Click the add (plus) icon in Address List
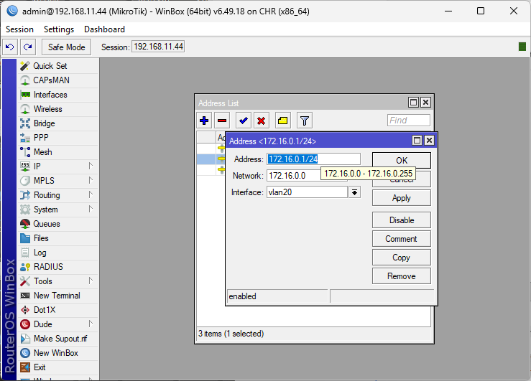531x381 pixels. [205, 121]
